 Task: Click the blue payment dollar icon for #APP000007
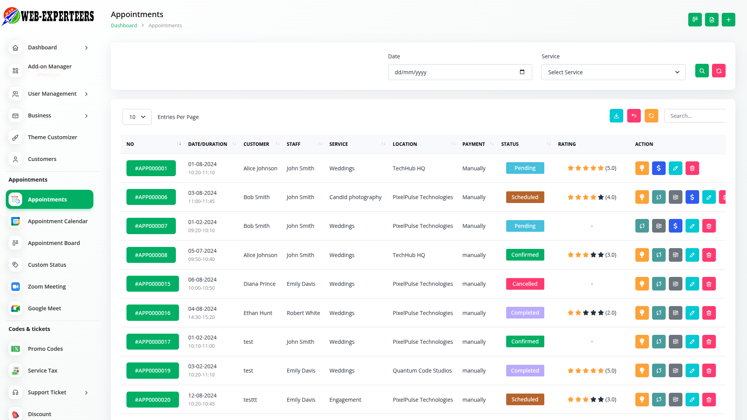(x=675, y=226)
